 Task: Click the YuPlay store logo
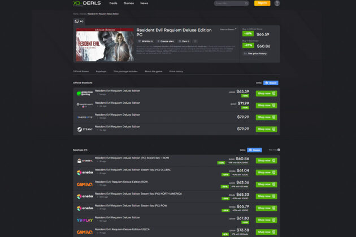tap(85, 220)
